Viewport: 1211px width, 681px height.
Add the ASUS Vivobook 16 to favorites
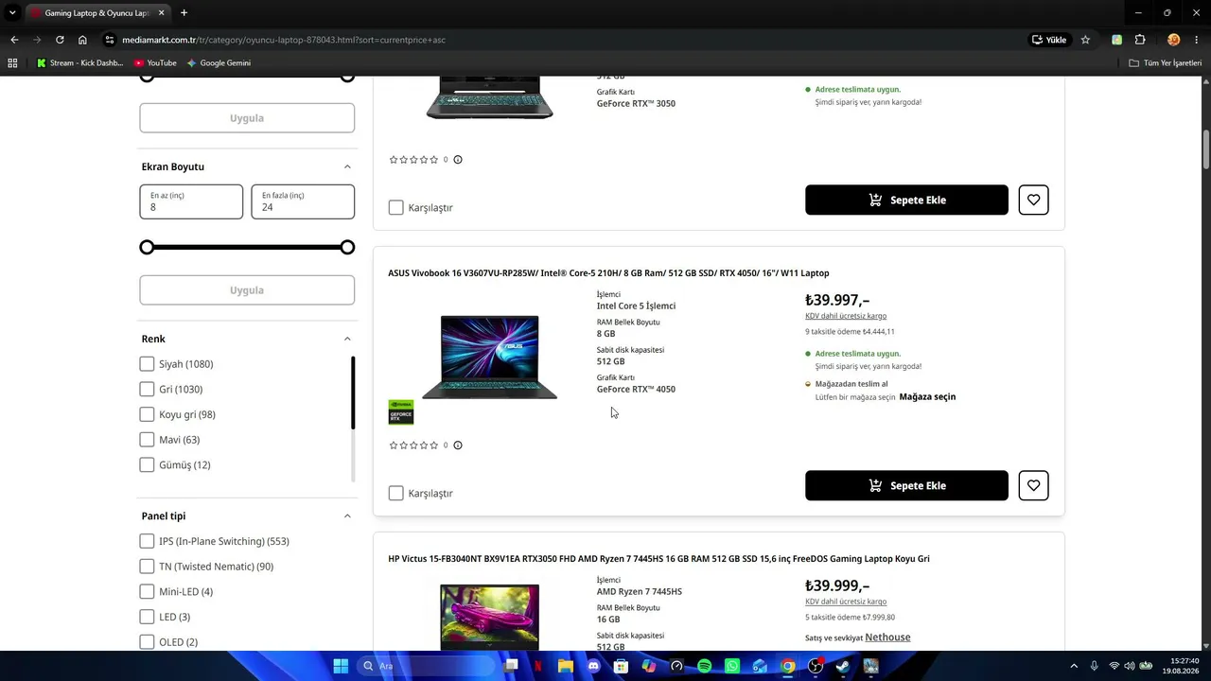coord(1033,485)
